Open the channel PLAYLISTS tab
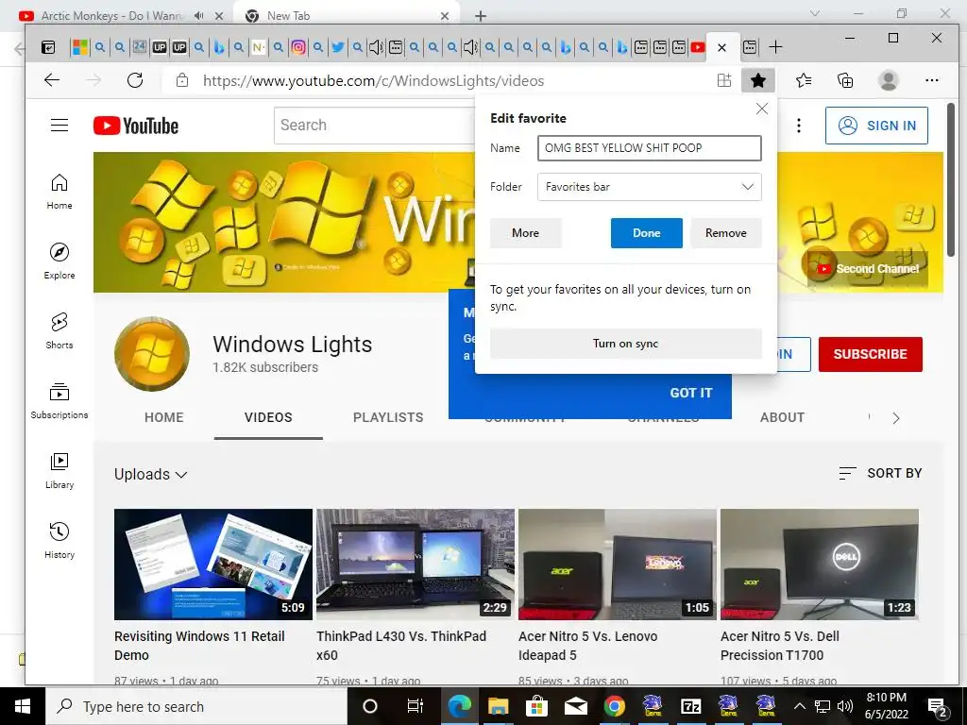Image resolution: width=967 pixels, height=725 pixels. tap(388, 417)
